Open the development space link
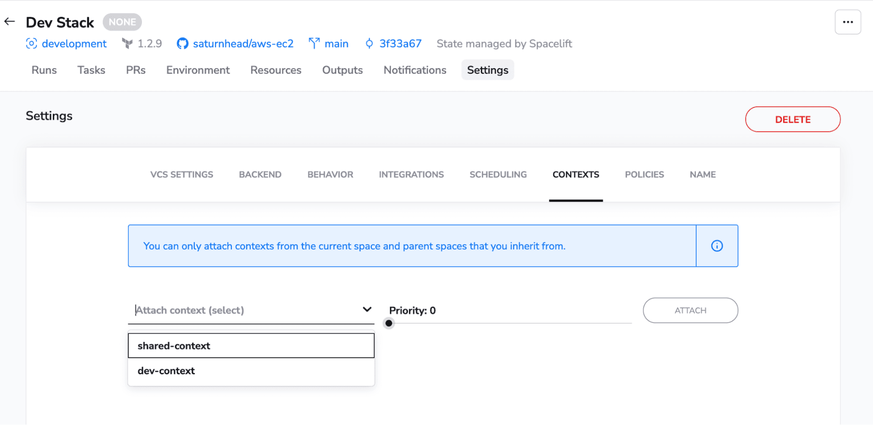Image resolution: width=873 pixels, height=425 pixels. pos(74,44)
